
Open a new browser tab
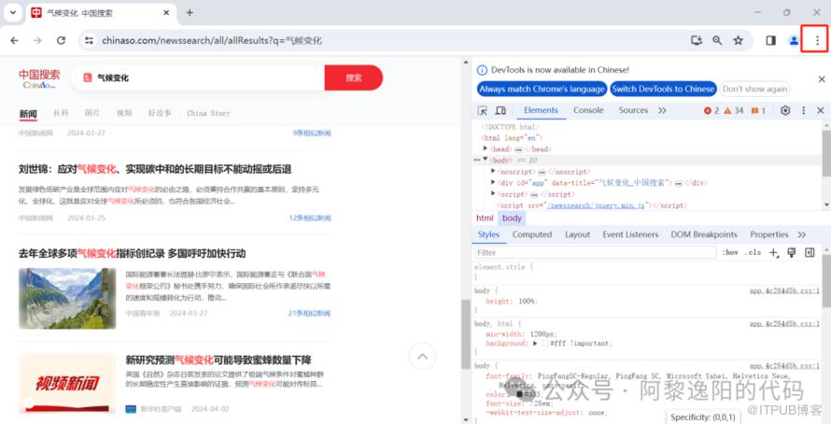point(190,13)
